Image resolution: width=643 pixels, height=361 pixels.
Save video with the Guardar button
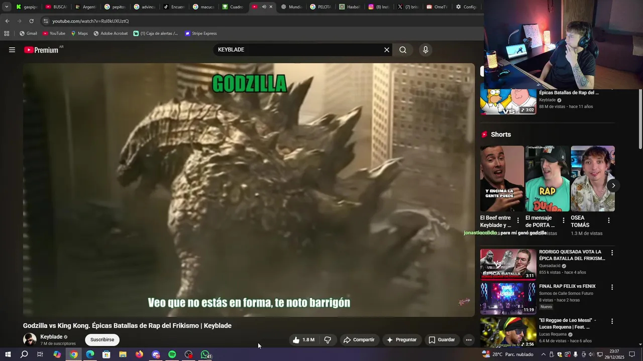pos(442,340)
